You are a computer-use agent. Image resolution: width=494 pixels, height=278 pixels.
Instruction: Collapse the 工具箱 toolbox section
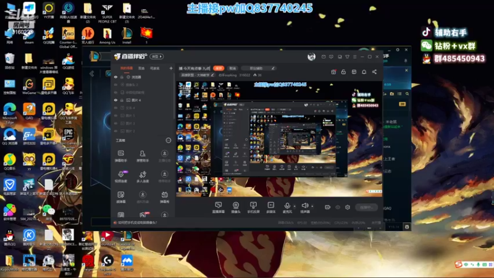pos(168,140)
